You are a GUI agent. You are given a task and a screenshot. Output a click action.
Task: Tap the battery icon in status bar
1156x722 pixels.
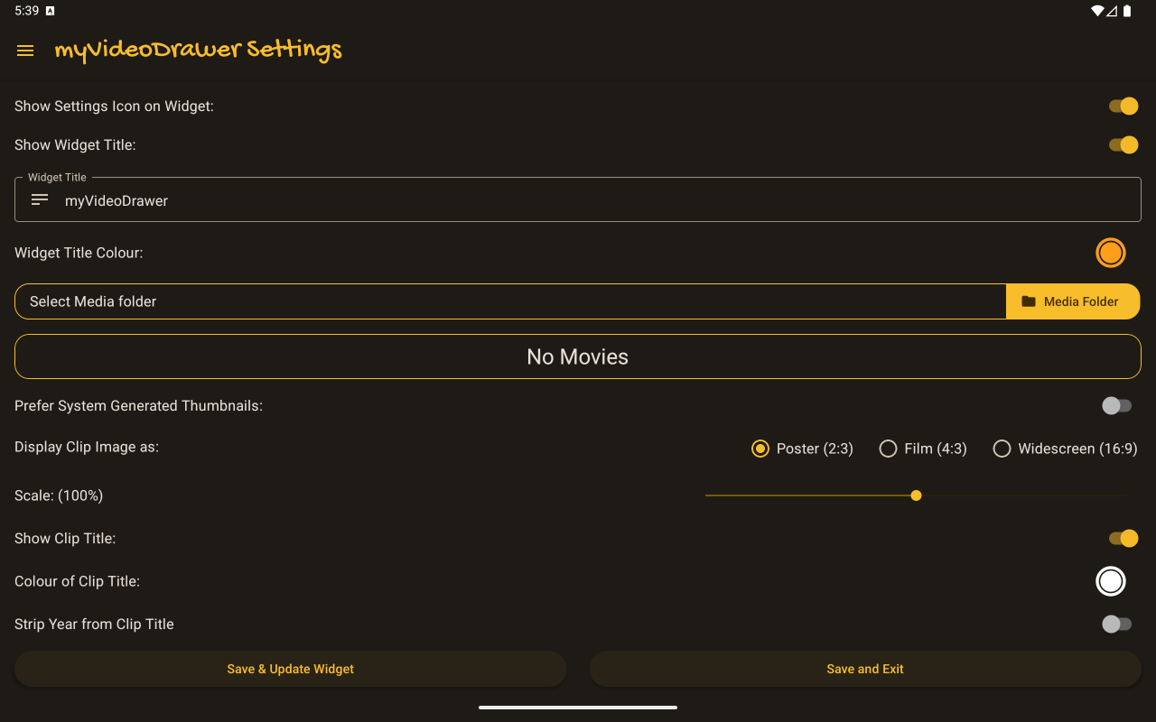pyautogui.click(x=1127, y=11)
